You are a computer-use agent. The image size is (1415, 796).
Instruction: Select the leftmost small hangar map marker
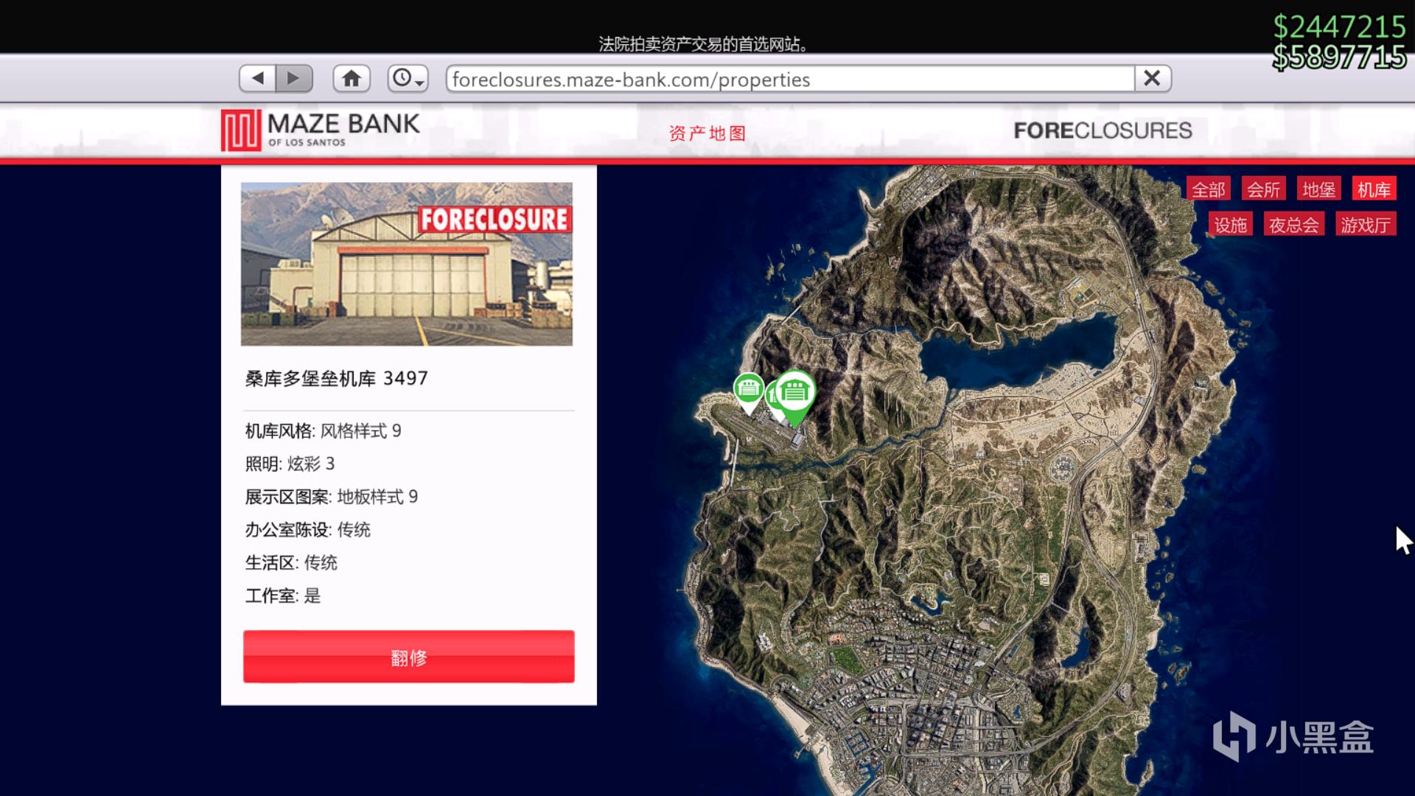pyautogui.click(x=748, y=388)
